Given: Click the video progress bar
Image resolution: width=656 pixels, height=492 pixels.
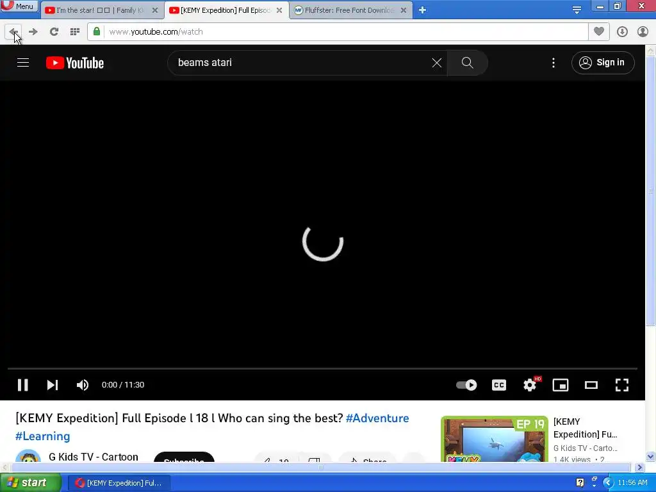Looking at the screenshot, I should (322, 368).
